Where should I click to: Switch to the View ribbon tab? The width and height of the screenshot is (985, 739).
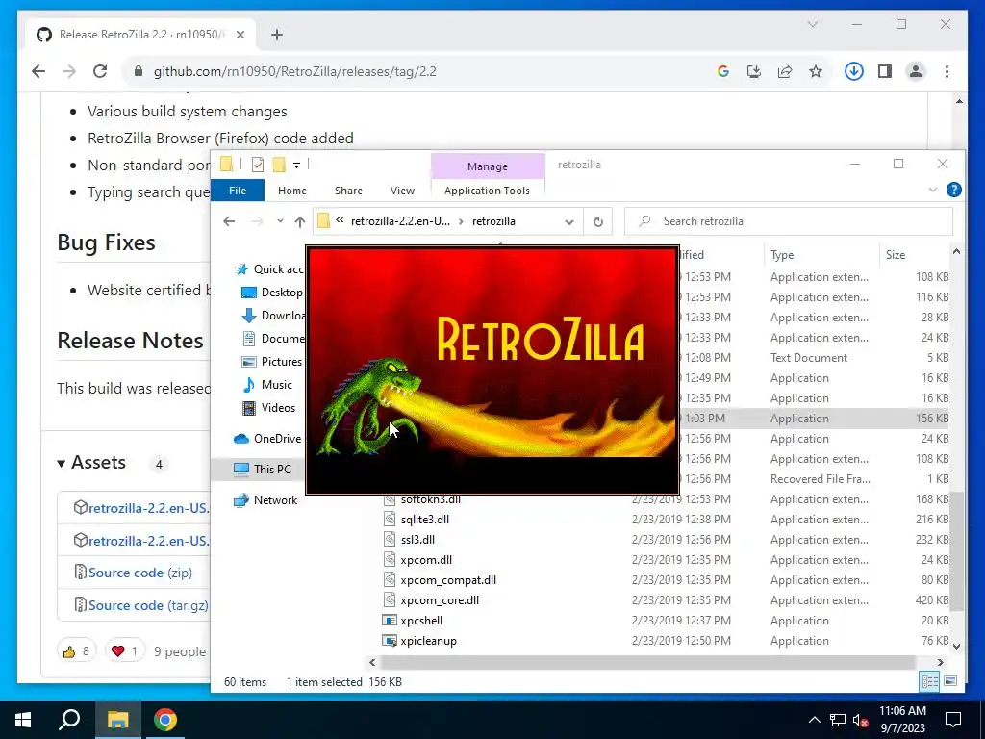pos(402,191)
